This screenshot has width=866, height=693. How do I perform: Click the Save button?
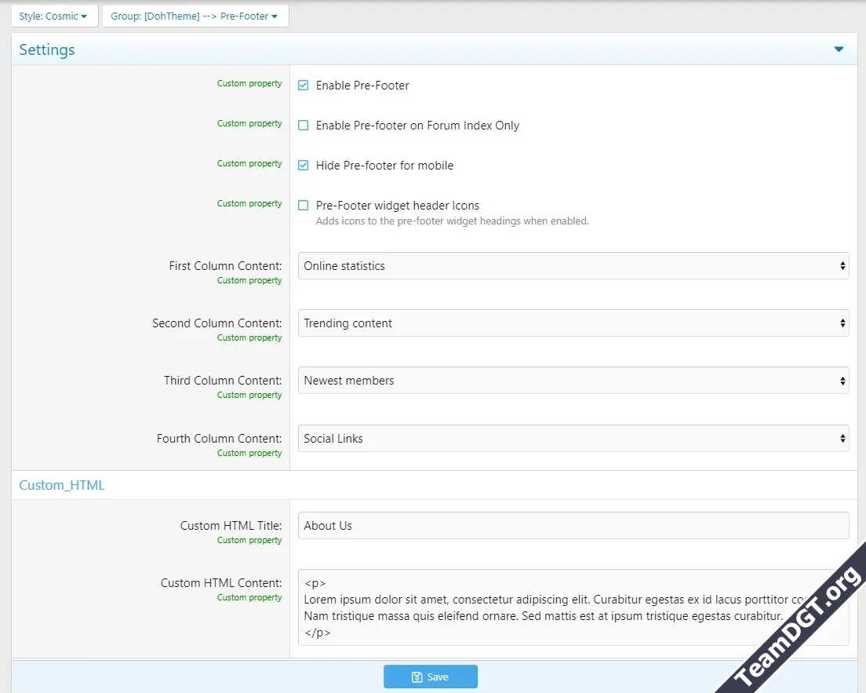[431, 677]
